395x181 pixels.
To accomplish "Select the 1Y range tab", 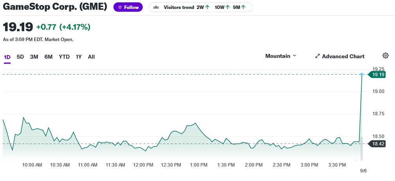I will 79,57.
